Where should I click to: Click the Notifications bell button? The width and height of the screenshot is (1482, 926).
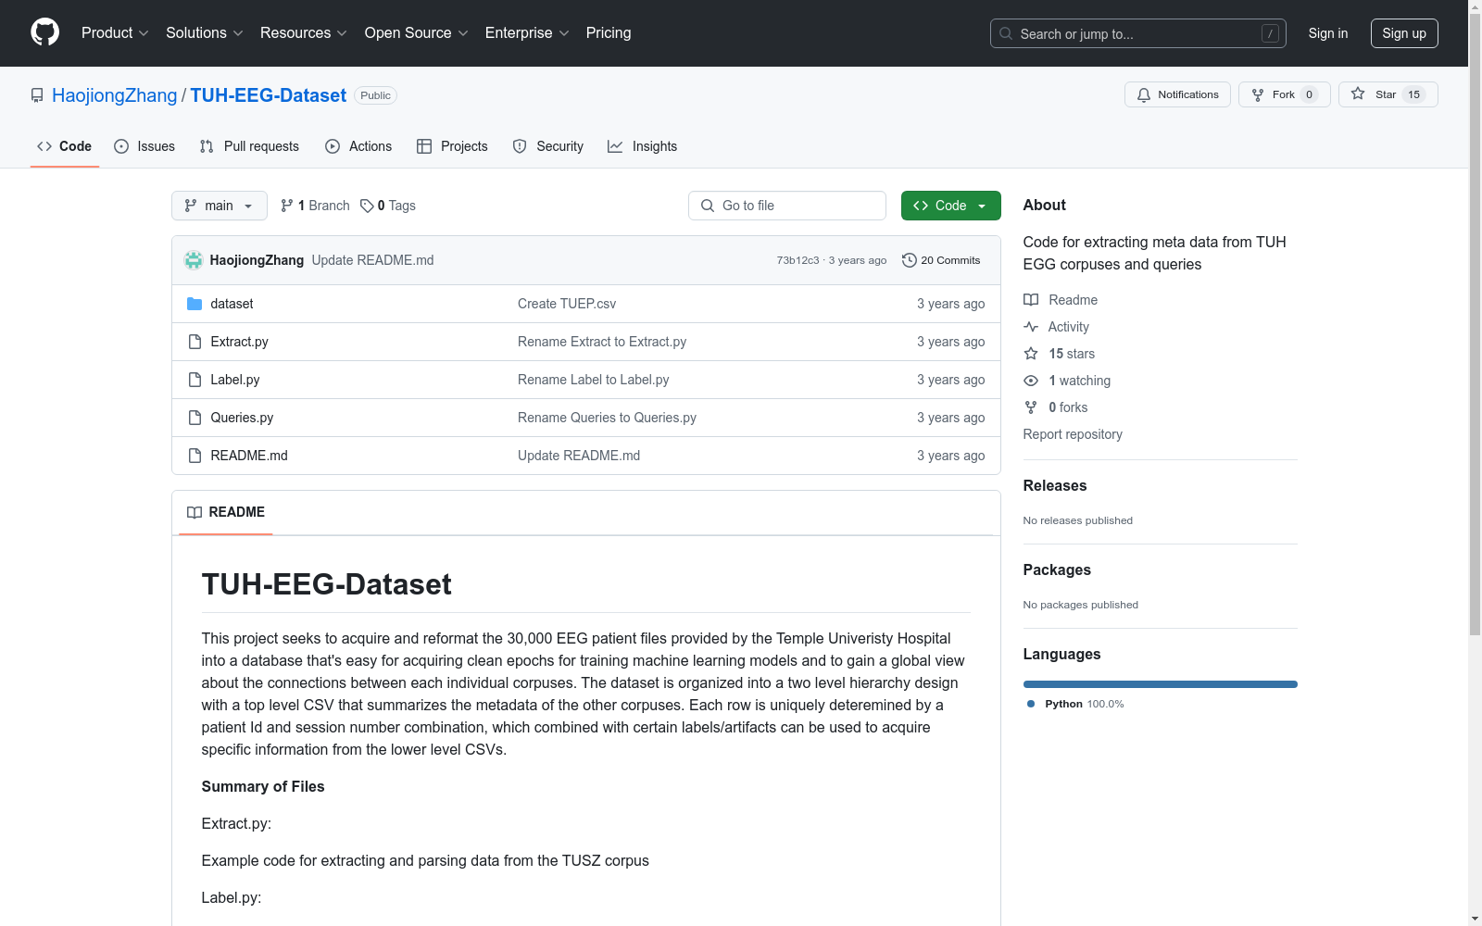tap(1177, 94)
